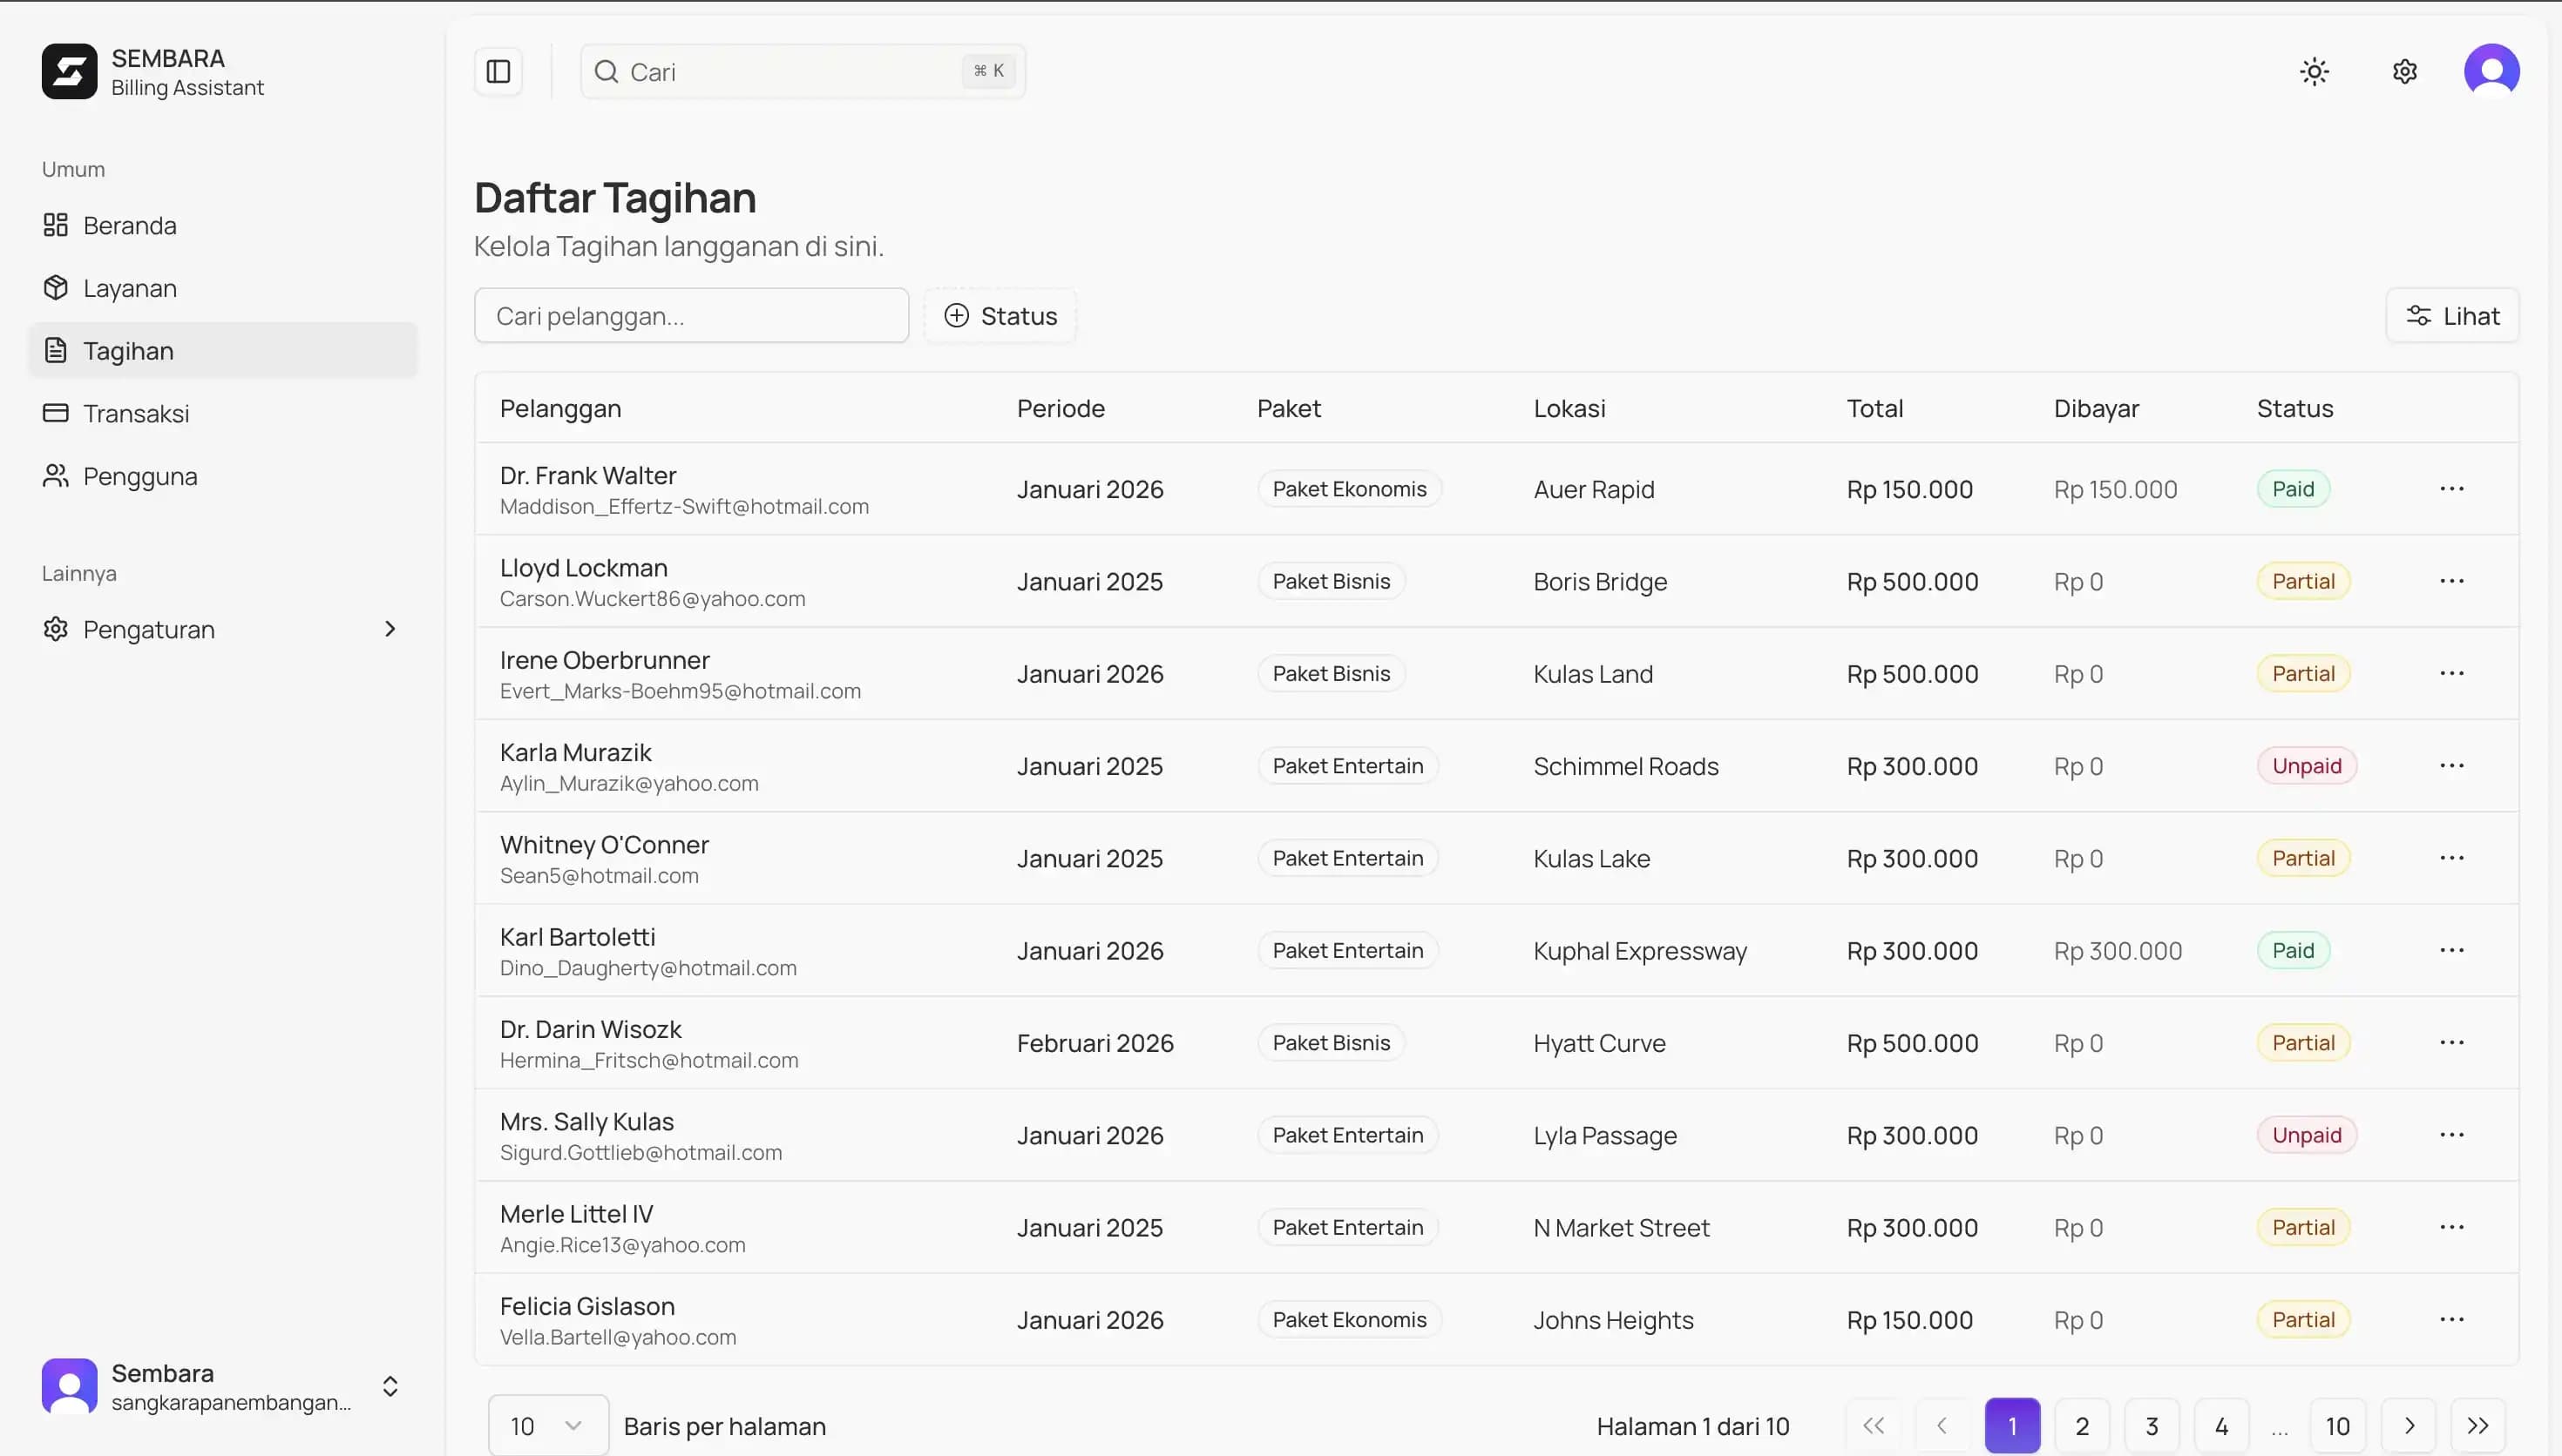Open rows per page dropdown
The image size is (2562, 1456).
point(547,1425)
